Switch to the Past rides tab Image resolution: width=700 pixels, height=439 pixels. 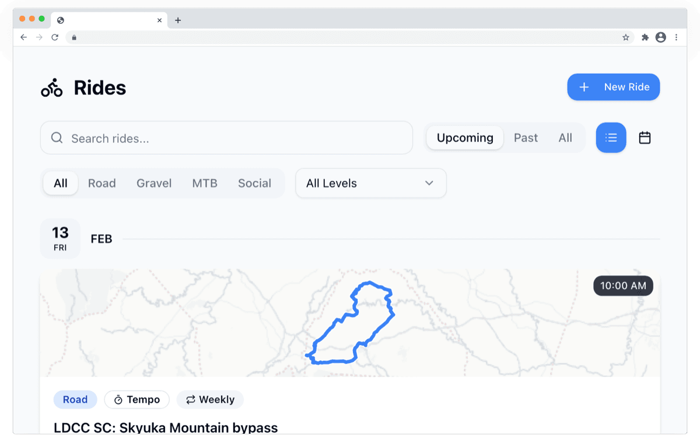tap(525, 137)
